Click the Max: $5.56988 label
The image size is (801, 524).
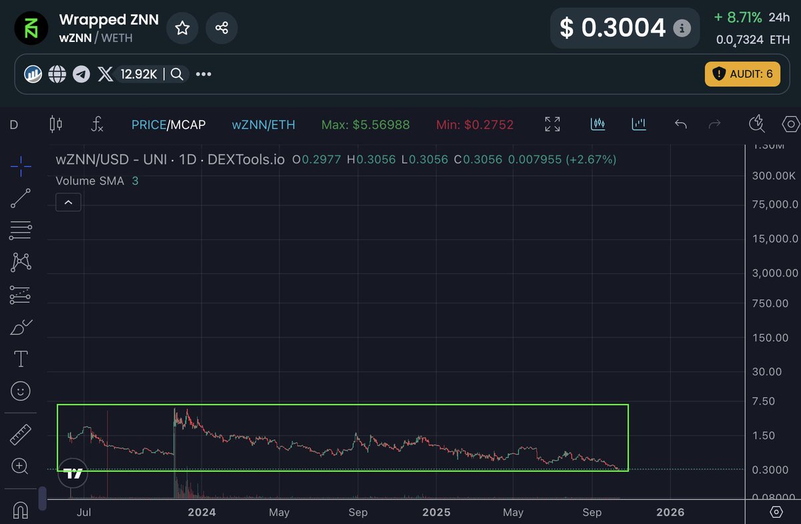(x=366, y=125)
